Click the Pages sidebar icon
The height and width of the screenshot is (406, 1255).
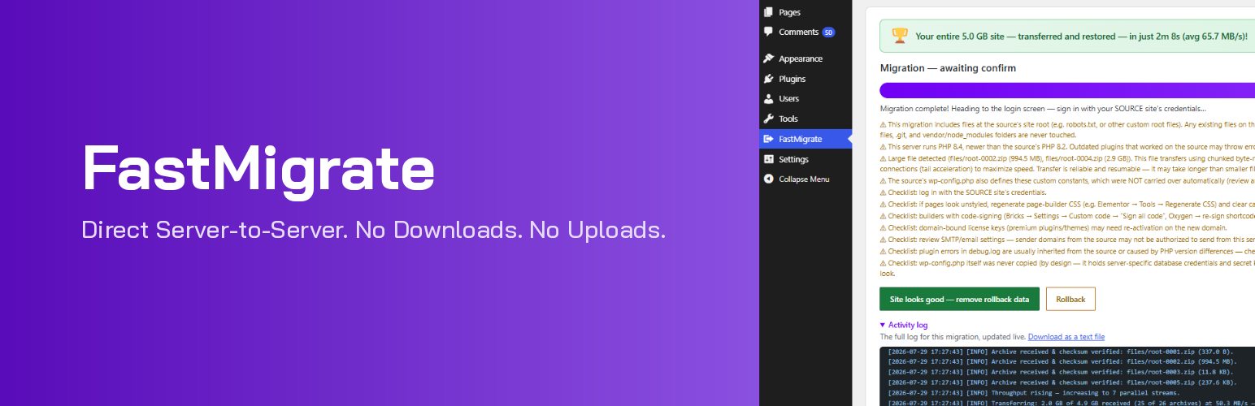pos(769,12)
